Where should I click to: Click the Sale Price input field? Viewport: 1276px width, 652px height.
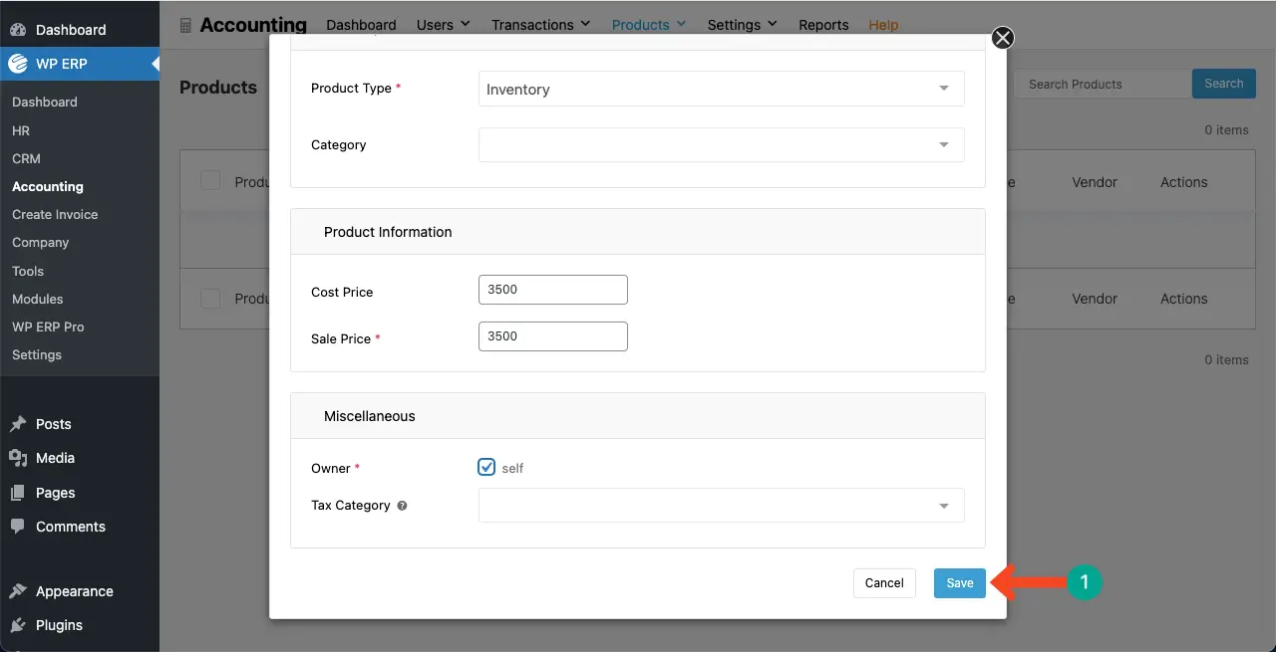tap(553, 336)
